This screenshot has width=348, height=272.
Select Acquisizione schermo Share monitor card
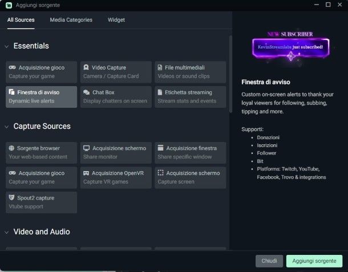[116, 153]
